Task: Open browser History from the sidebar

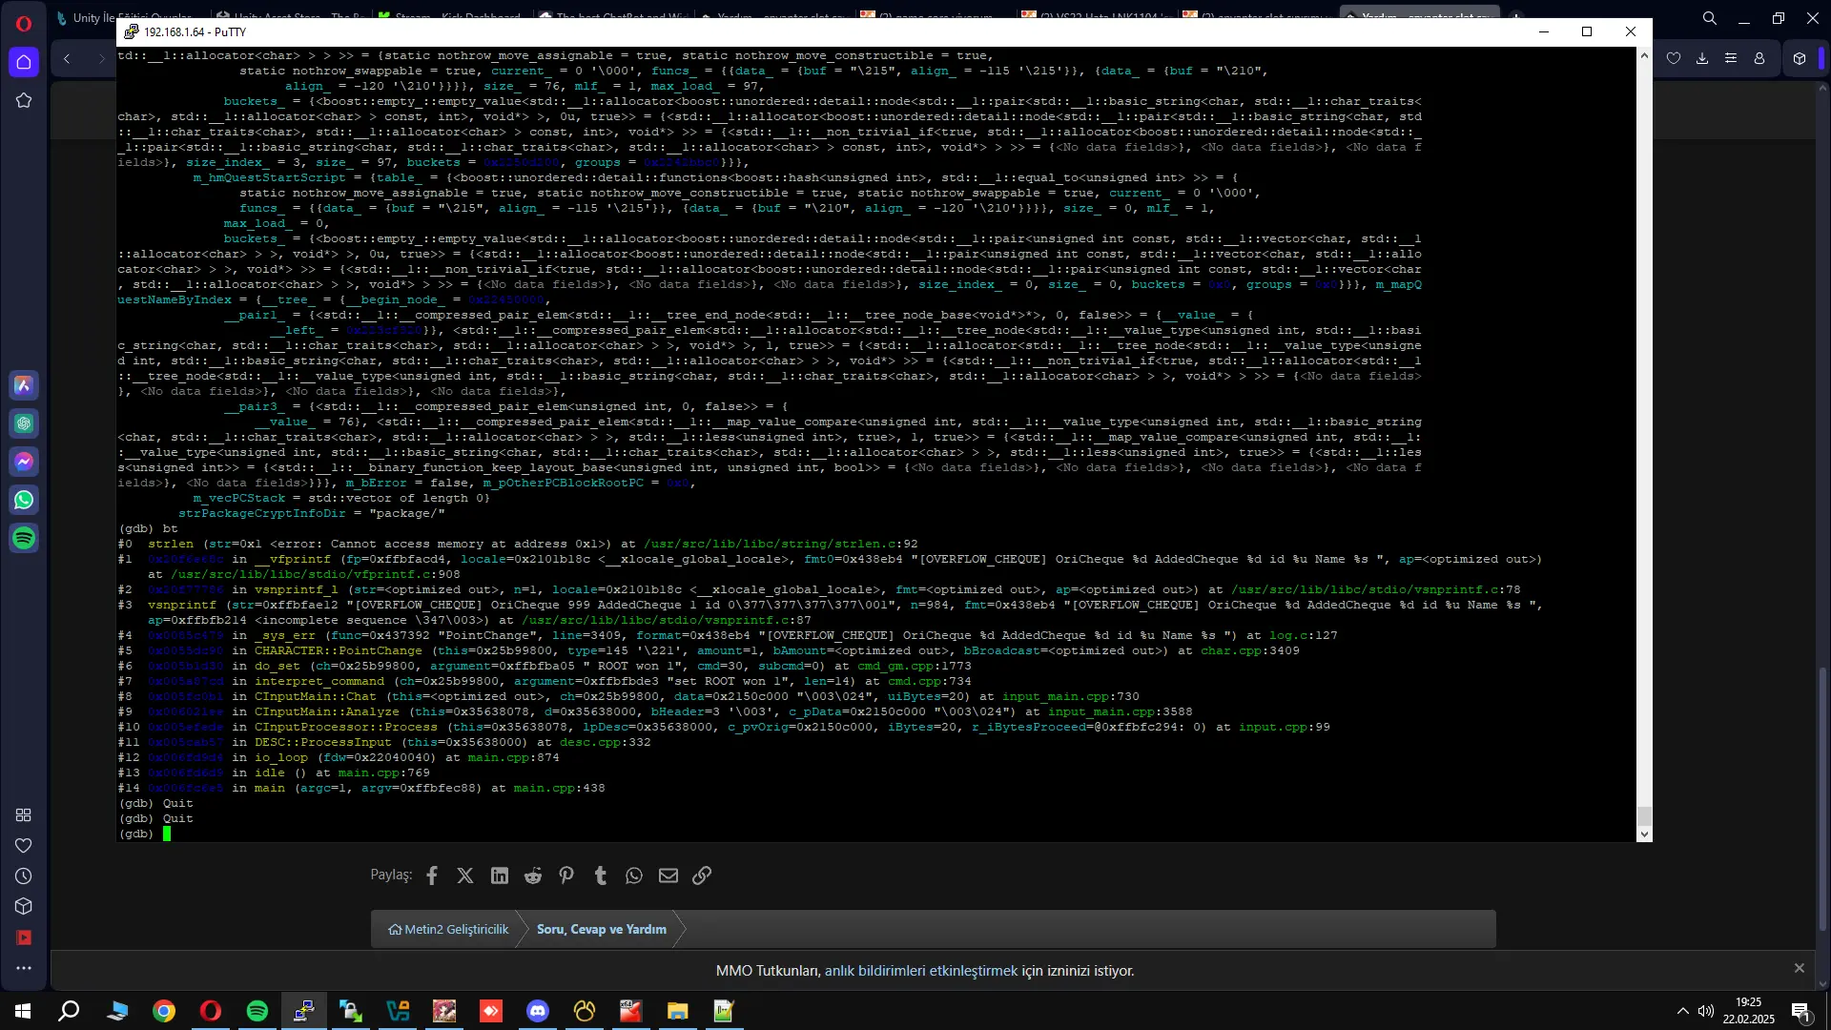Action: [x=24, y=875]
